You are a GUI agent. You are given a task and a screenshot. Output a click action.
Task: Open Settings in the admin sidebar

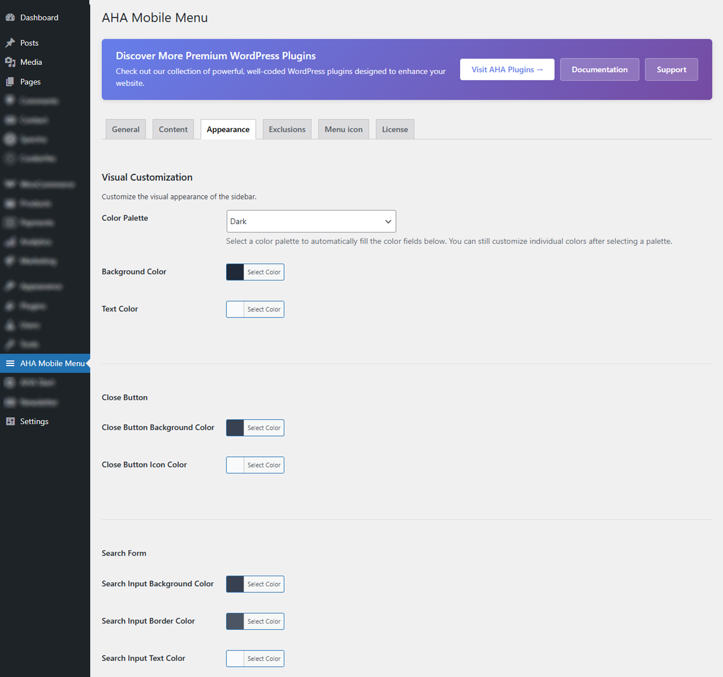tap(34, 421)
